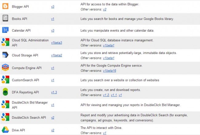Click 'Lets you store and retrieve' description
The height and width of the screenshot is (135, 200).
point(129,53)
